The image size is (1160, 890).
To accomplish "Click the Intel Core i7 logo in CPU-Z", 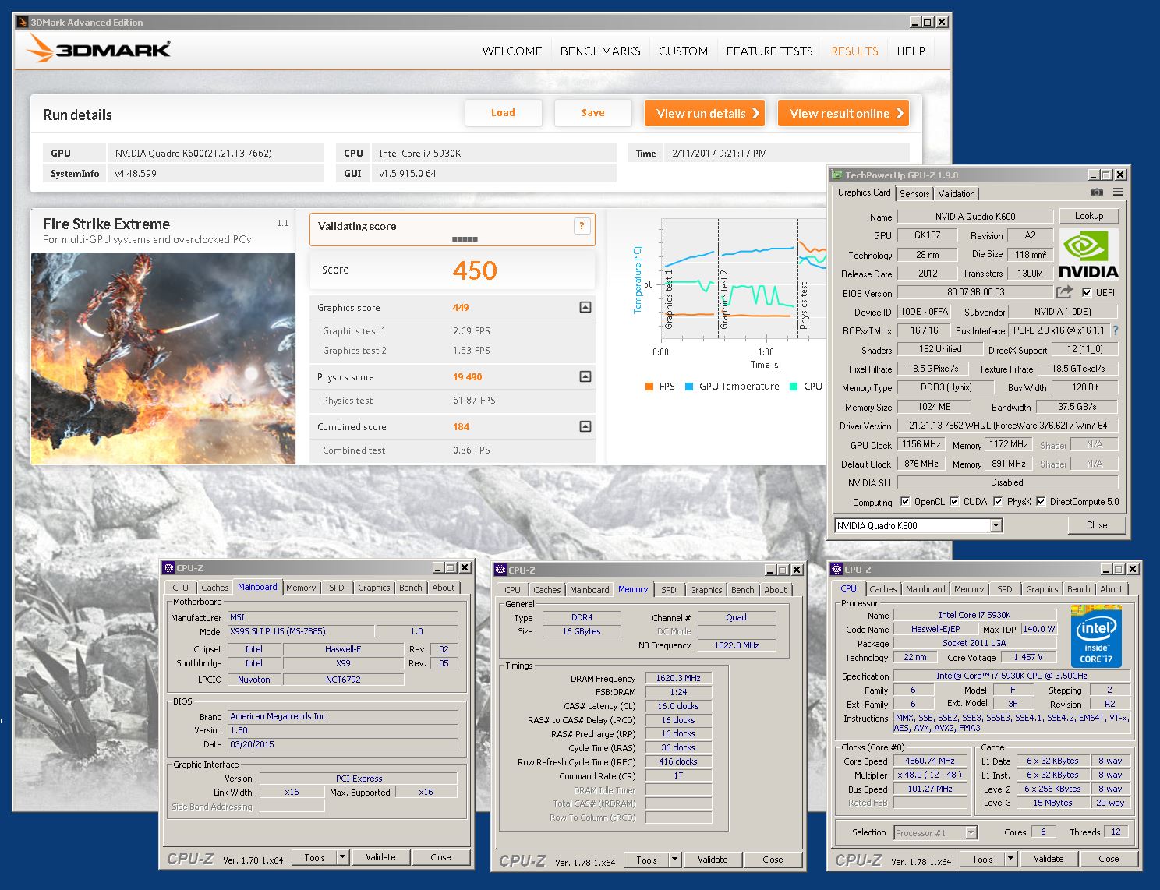I will 1096,637.
